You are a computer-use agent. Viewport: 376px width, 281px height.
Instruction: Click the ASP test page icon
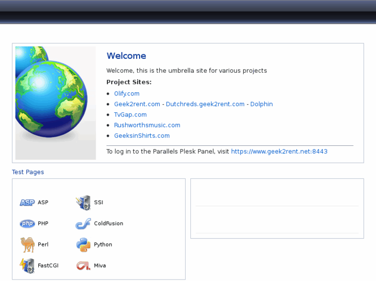click(27, 203)
